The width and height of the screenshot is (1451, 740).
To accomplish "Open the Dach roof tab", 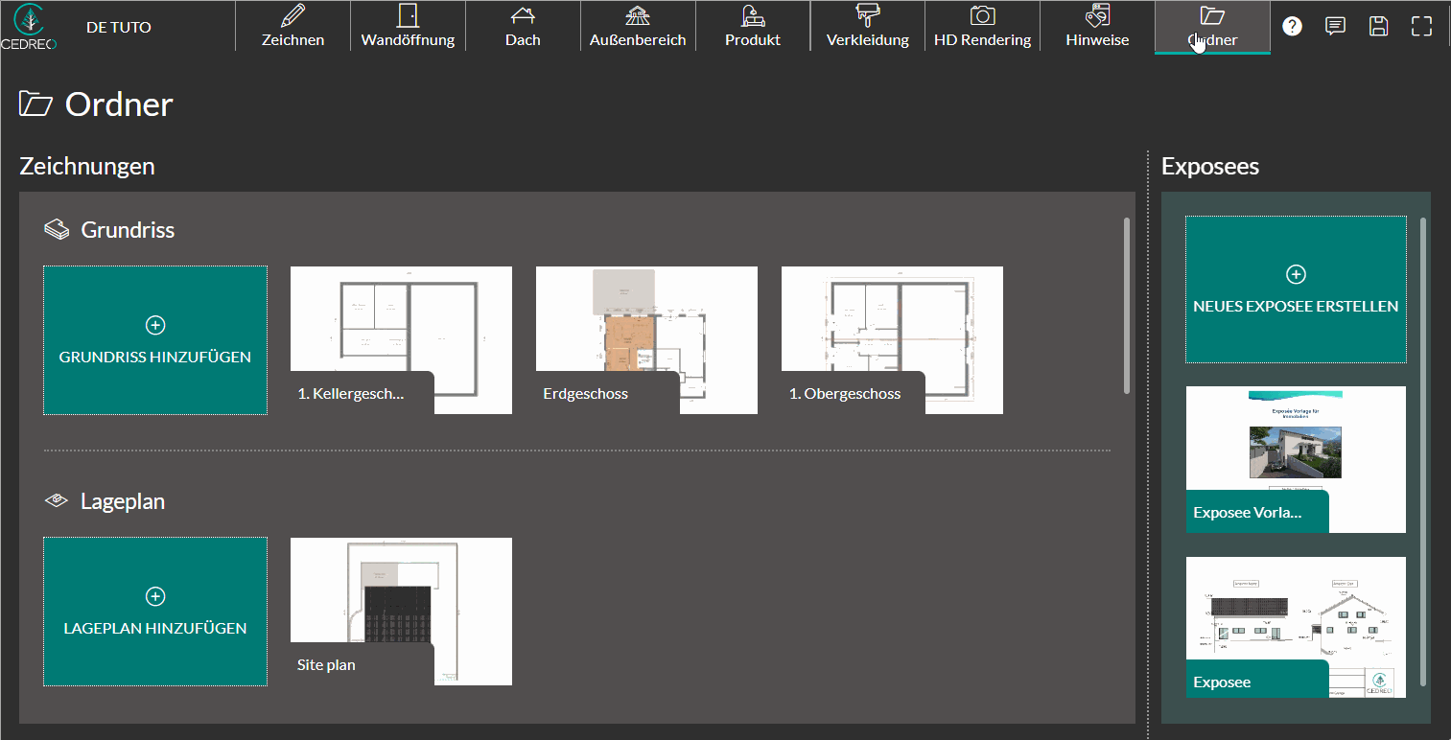I will pos(523,27).
